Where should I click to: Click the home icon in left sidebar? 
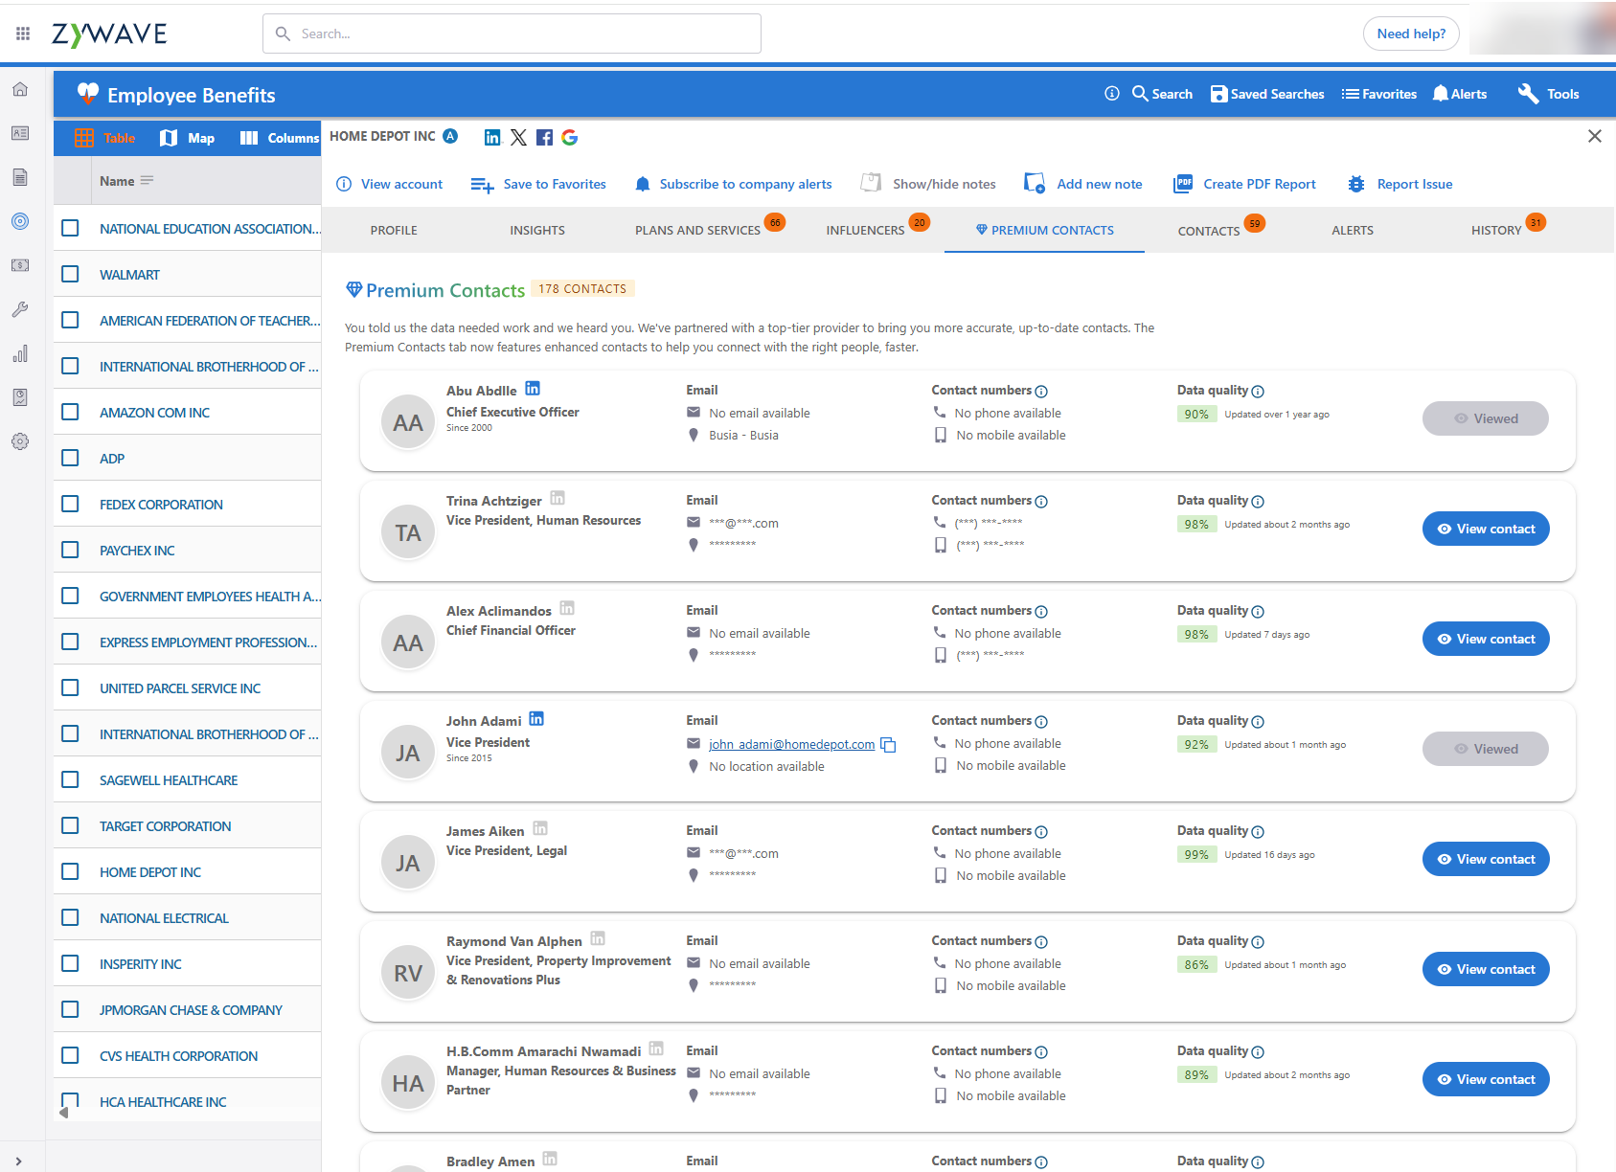click(x=20, y=89)
